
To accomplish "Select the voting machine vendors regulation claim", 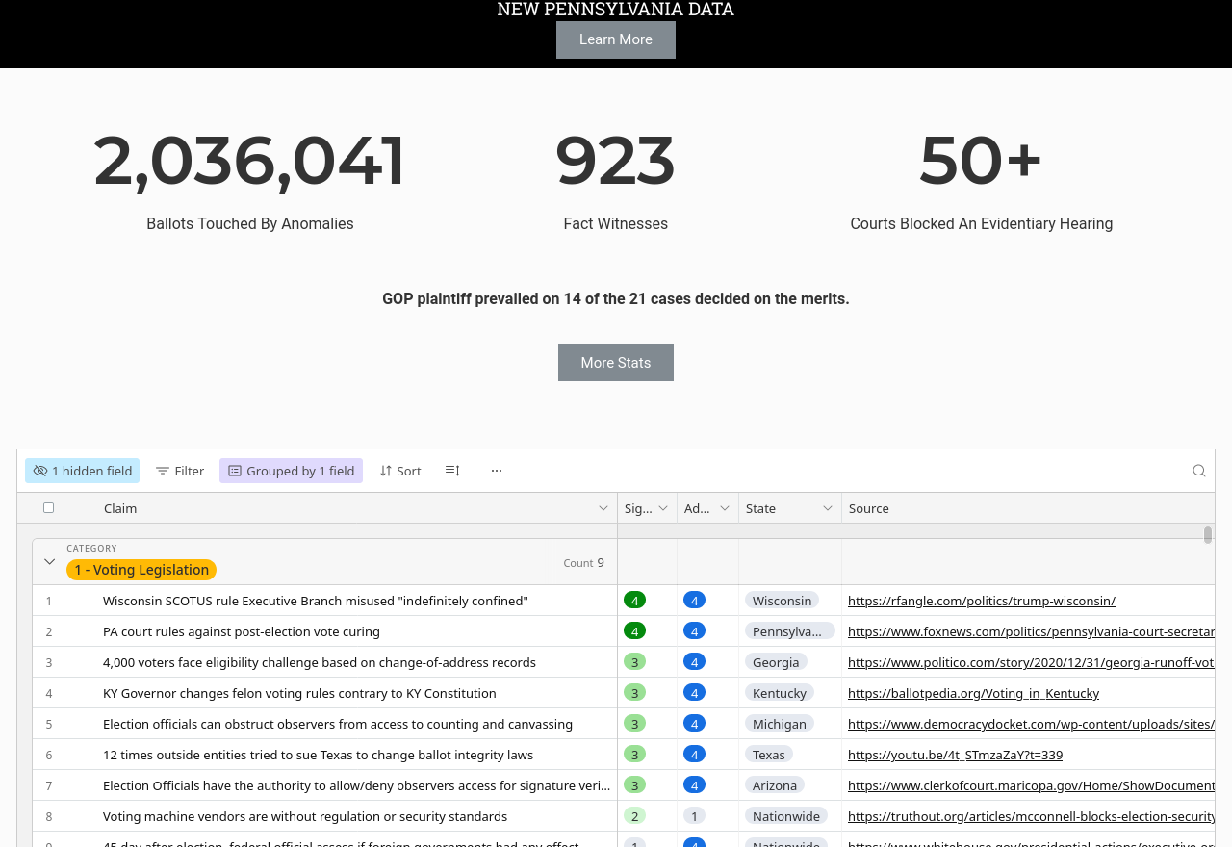I will (305, 816).
